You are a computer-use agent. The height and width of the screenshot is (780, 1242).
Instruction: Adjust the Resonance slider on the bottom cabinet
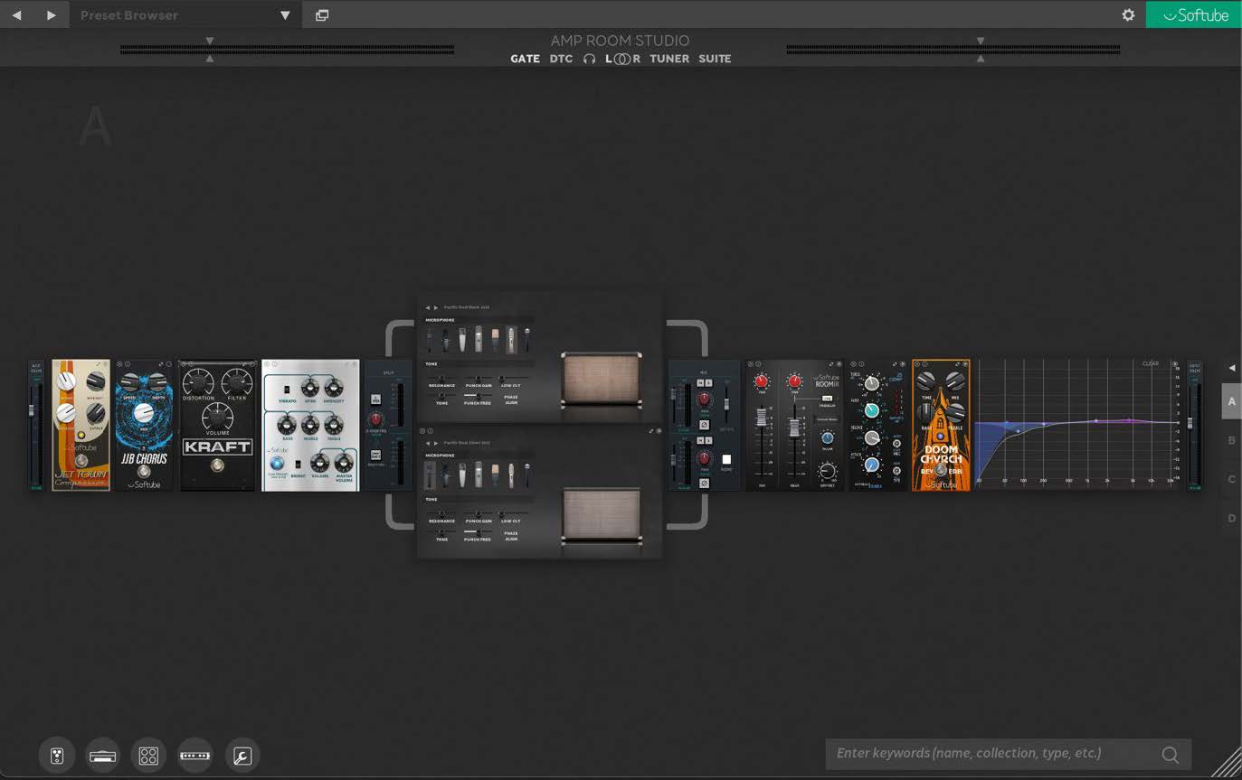(x=442, y=512)
